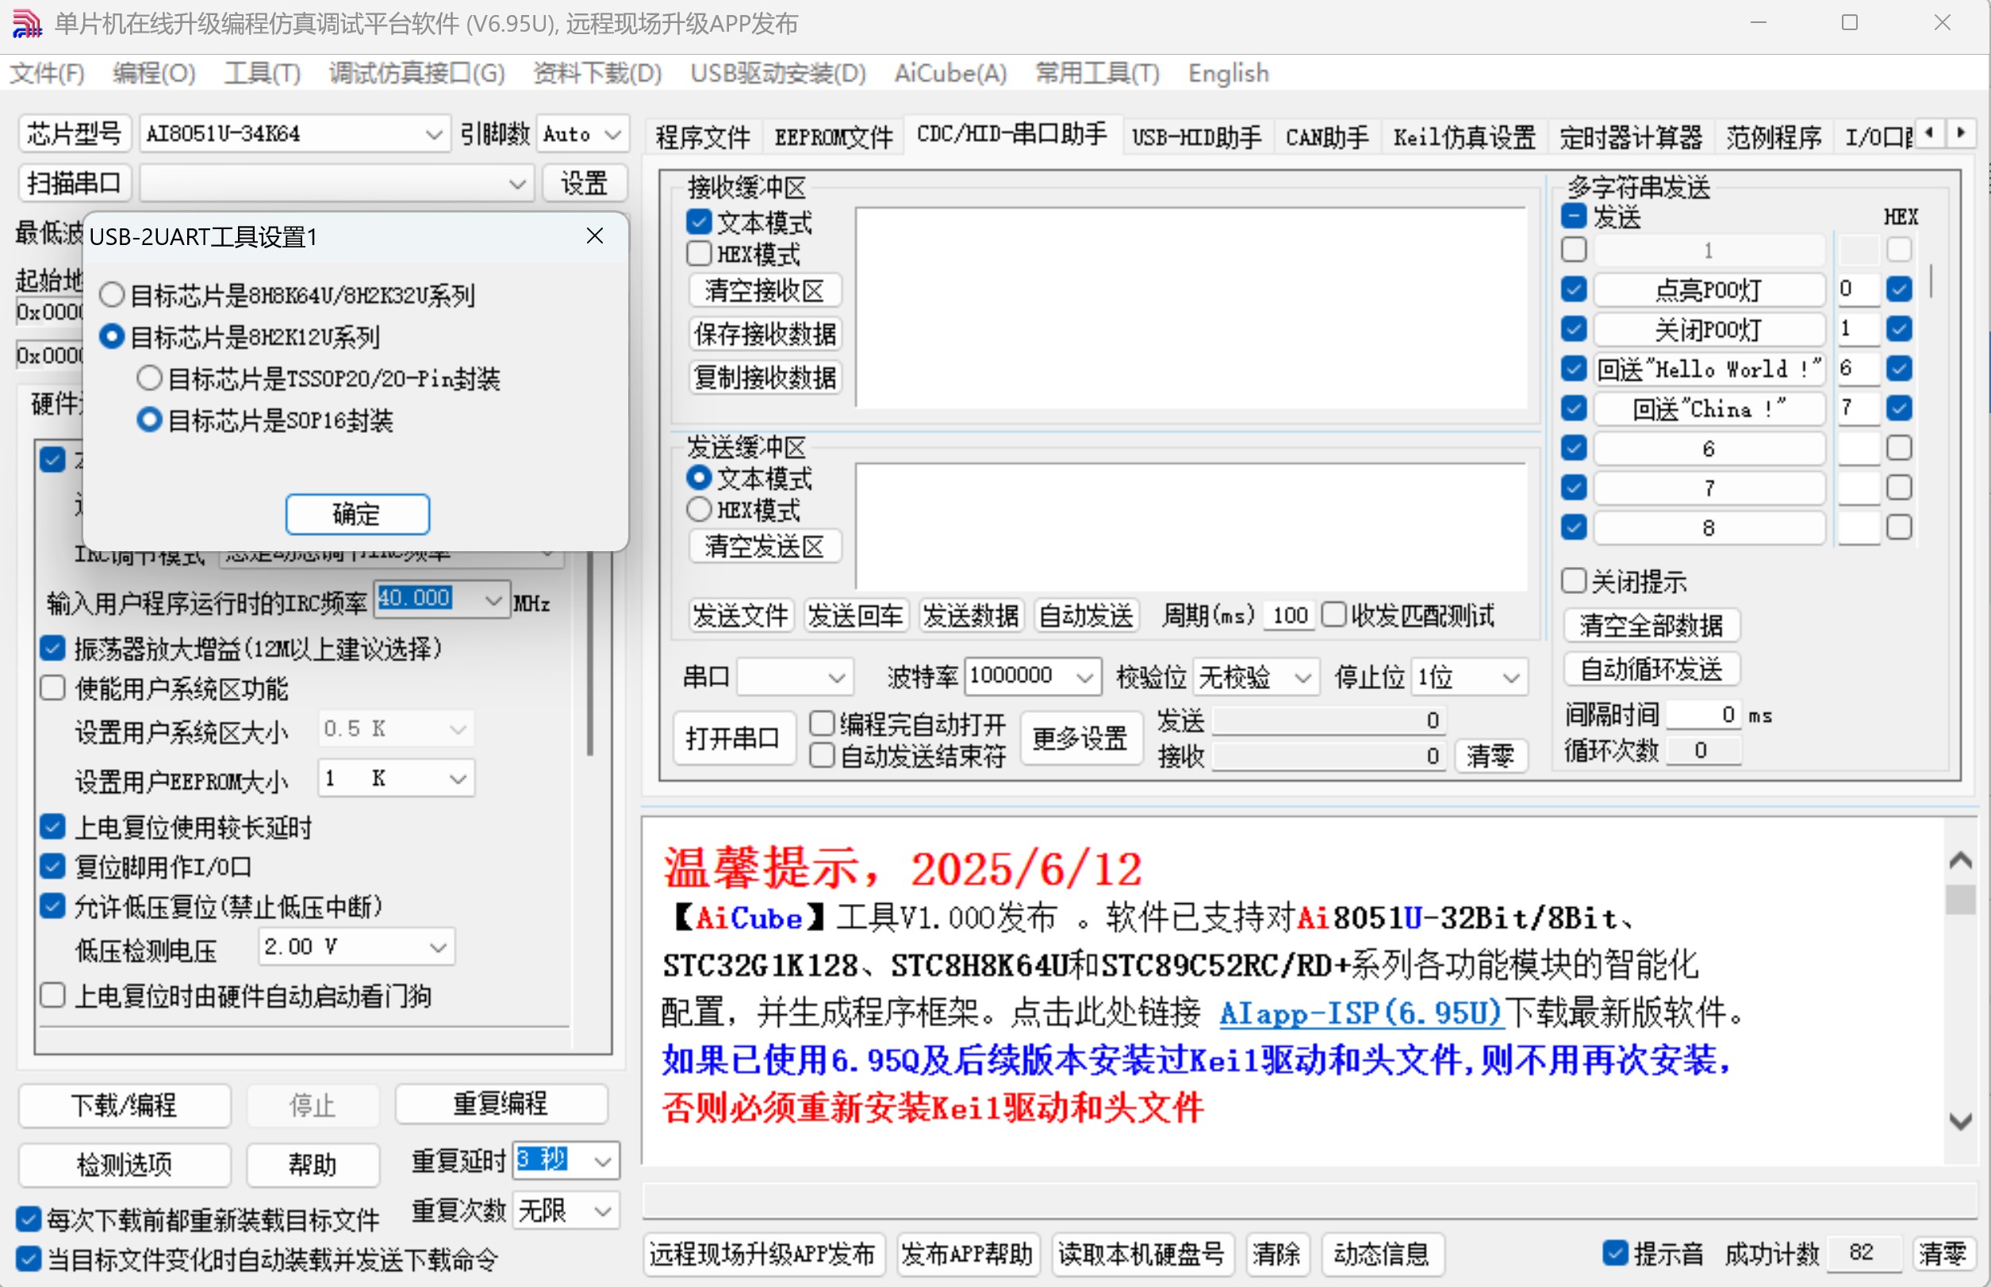Click the message panel scroll-down arrow

coord(1960,1120)
